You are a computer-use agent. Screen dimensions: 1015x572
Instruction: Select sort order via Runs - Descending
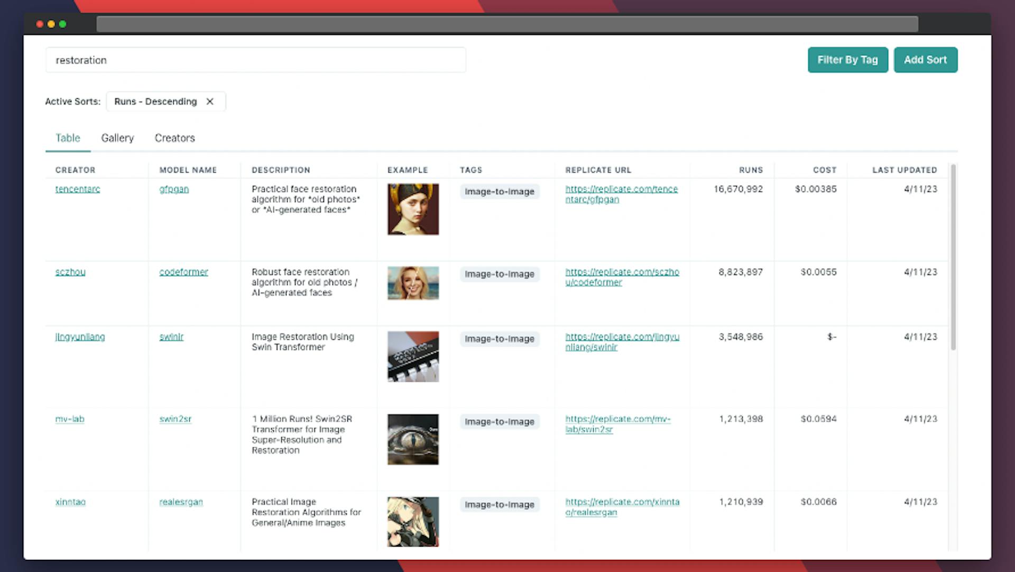156,101
